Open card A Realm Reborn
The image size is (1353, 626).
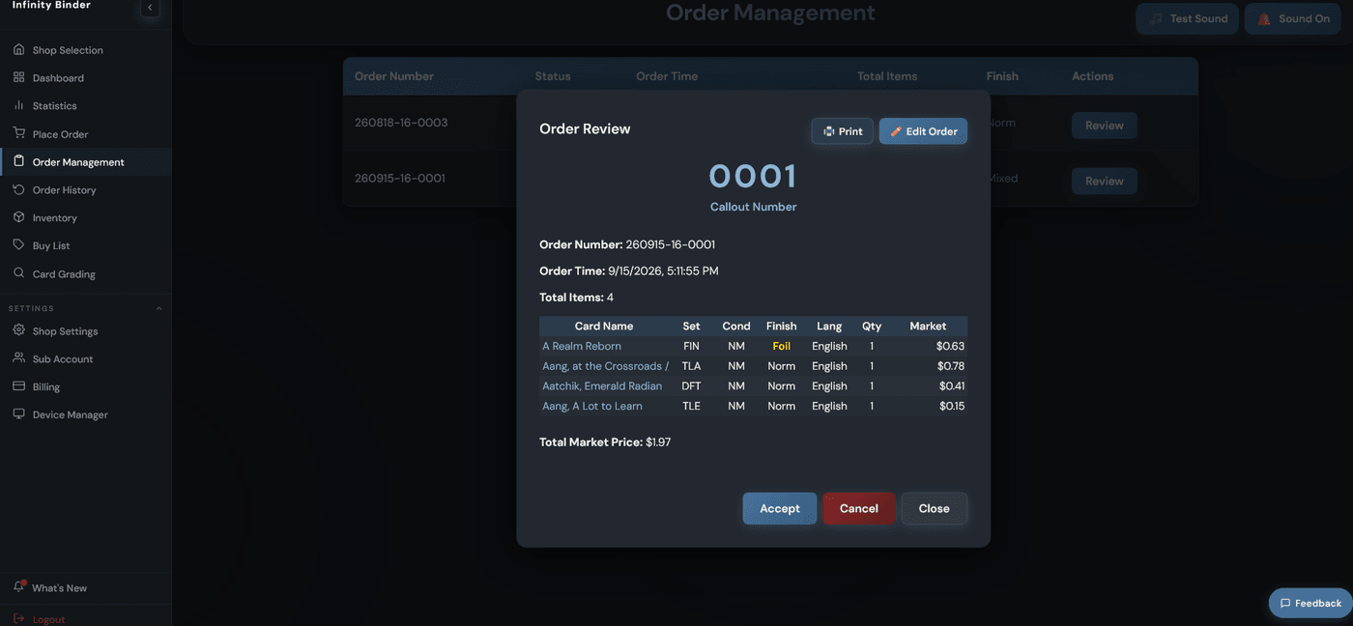(x=582, y=346)
